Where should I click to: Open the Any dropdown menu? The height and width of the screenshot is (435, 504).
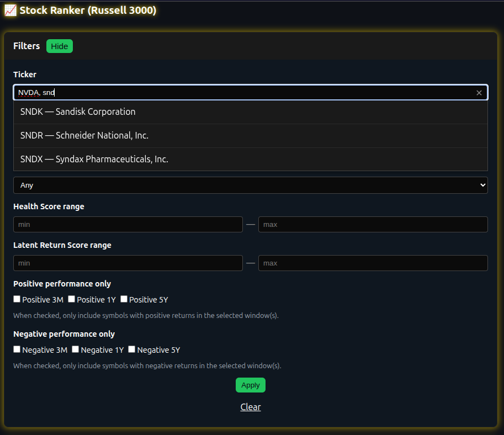pos(251,185)
